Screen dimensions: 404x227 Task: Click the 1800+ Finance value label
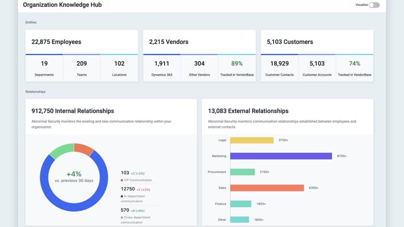tap(261, 204)
